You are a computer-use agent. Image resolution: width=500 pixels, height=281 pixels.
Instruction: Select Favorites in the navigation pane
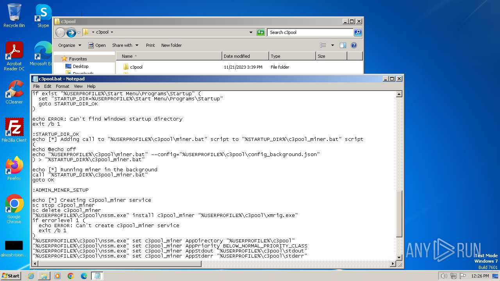pos(78,59)
